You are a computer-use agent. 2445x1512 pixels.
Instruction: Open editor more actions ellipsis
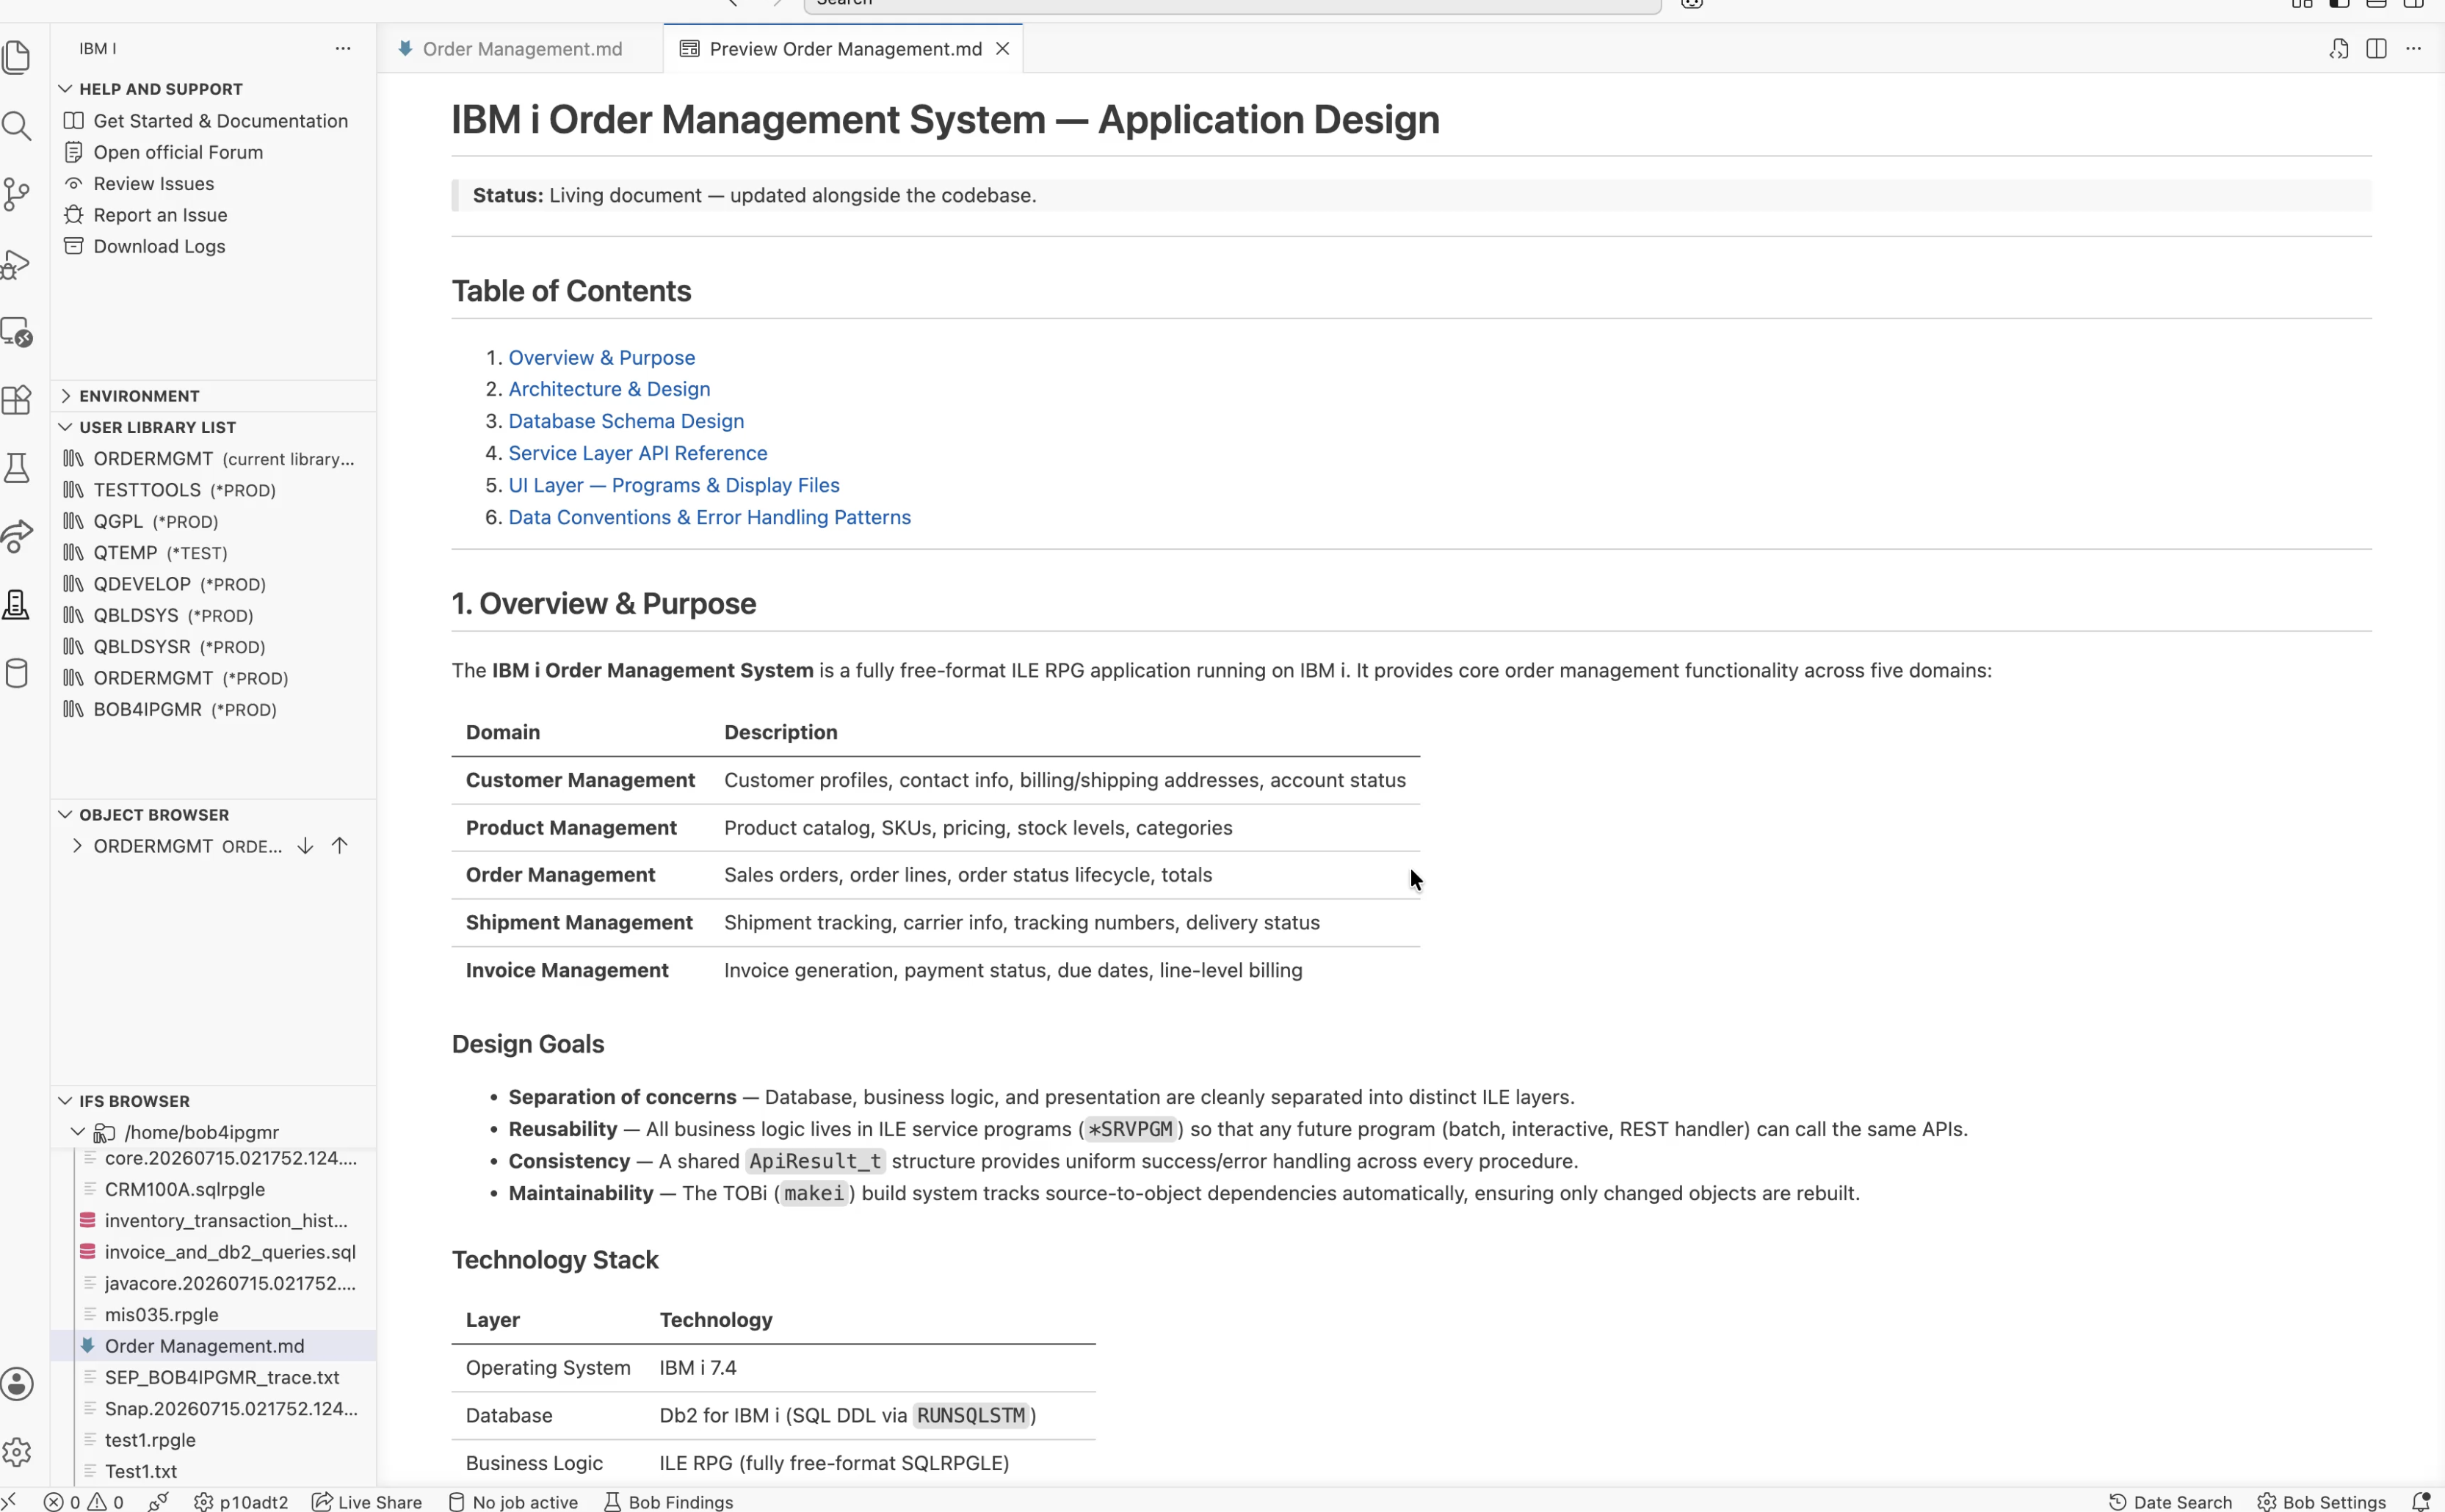2414,48
